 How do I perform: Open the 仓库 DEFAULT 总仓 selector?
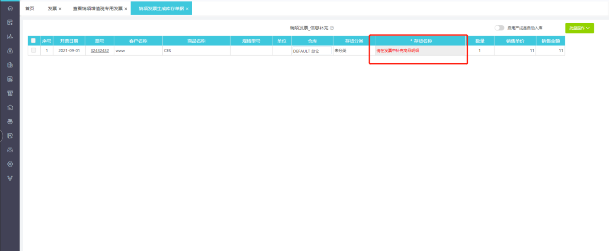312,51
